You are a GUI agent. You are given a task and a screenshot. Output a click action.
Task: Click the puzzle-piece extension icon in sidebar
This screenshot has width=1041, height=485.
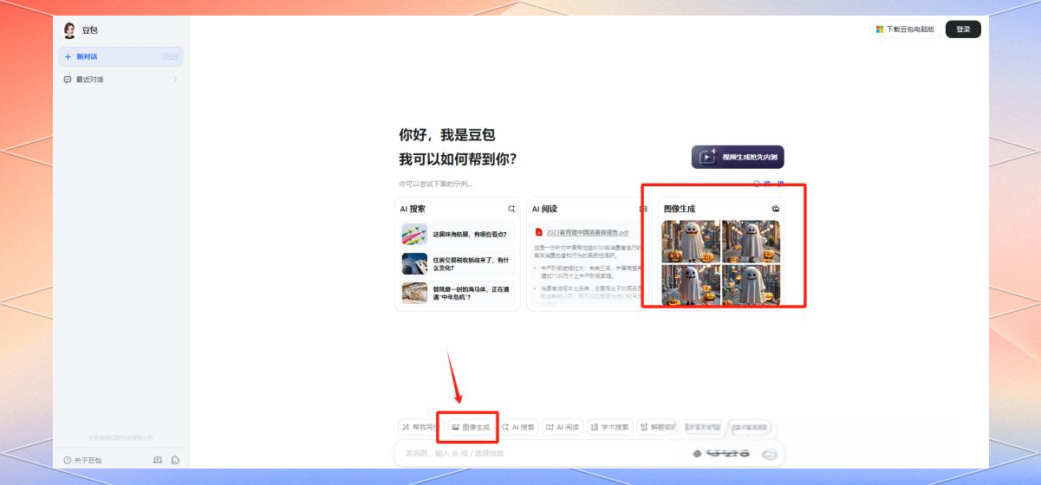(175, 460)
